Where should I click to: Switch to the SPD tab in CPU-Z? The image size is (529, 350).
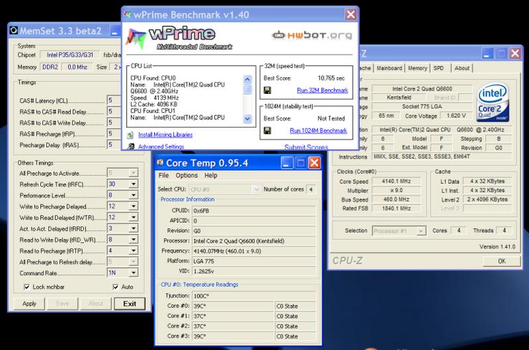[x=438, y=68]
